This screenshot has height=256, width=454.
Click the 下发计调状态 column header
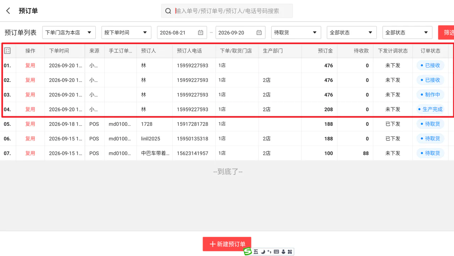[393, 51]
